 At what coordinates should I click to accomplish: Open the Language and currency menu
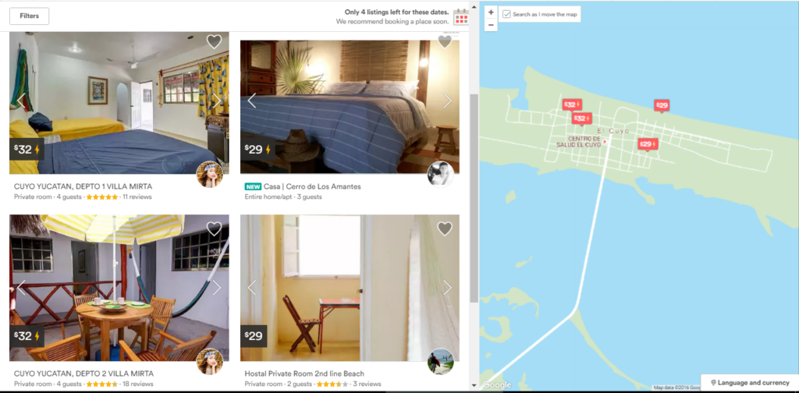tap(750, 382)
